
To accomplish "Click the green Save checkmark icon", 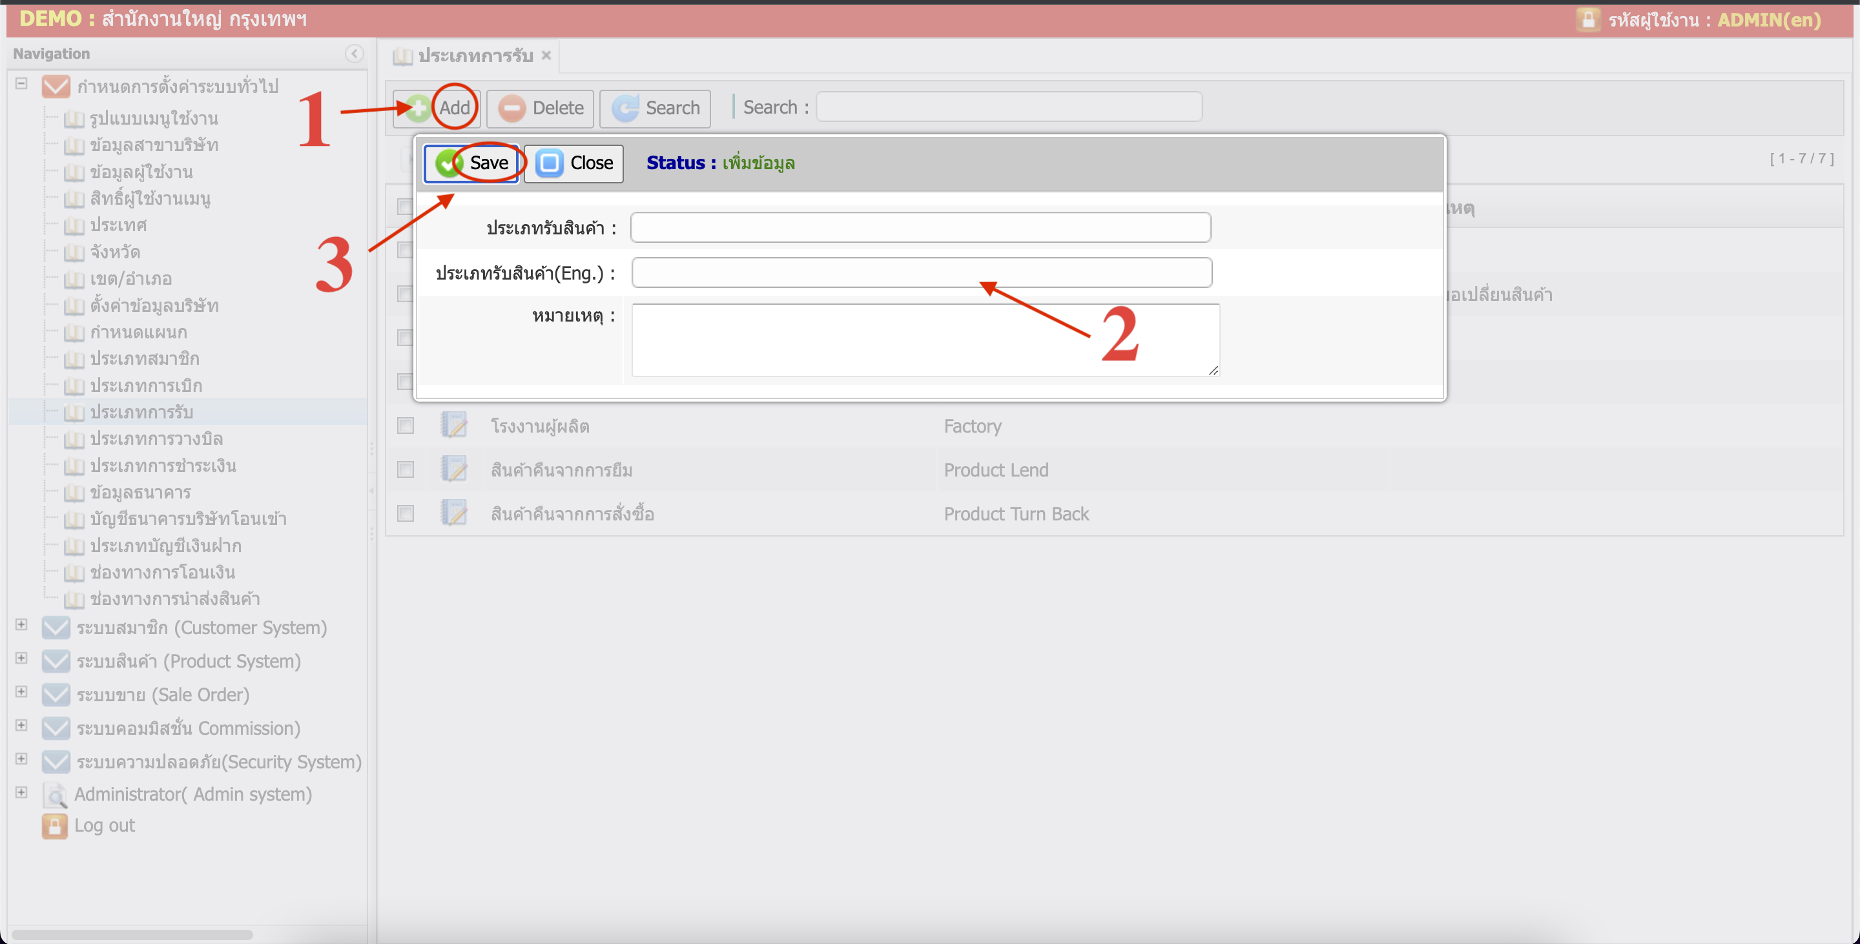I will tap(448, 163).
